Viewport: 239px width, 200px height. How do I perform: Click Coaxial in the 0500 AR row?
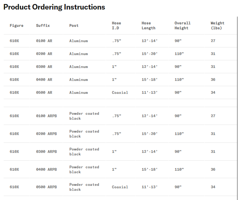click(120, 93)
